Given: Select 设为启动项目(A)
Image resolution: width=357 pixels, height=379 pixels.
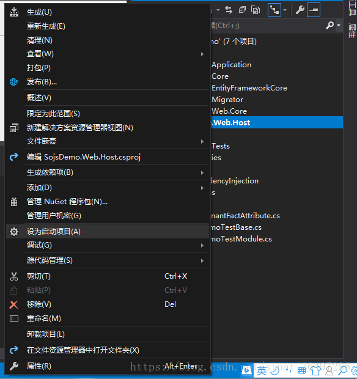Looking at the screenshot, I should [x=108, y=232].
